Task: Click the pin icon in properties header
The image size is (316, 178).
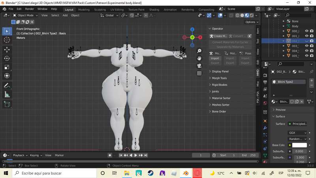Action: pos(312,72)
